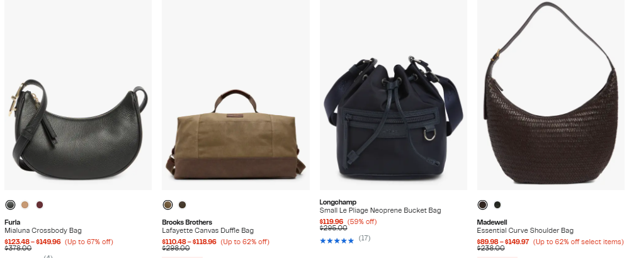Open the Lafayette Canvas Duffle Bag image
This screenshot has height=258, width=629.
point(236,95)
